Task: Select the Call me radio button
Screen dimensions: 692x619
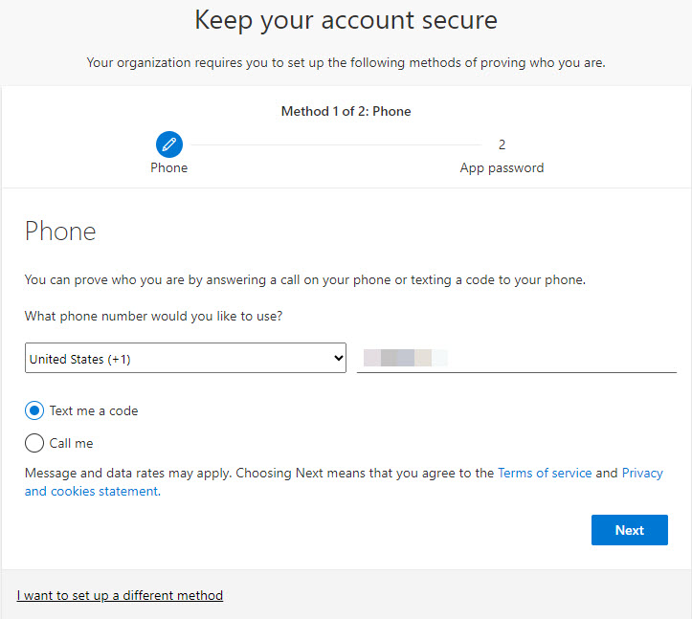Action: tap(34, 443)
